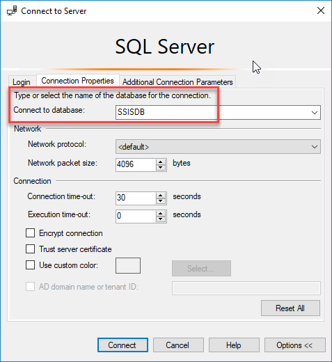
Task: Click the Execution time-out value field
Action: tap(136, 217)
